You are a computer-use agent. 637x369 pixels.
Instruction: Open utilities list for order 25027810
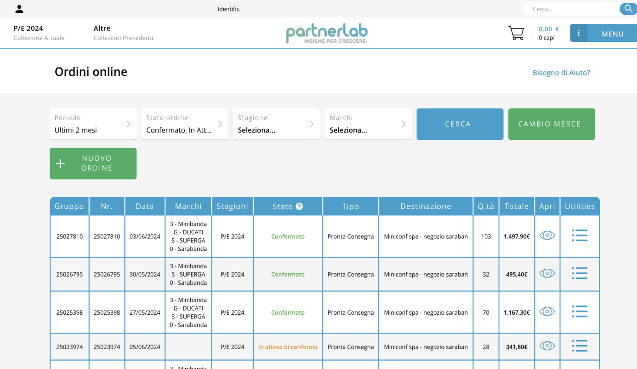[x=580, y=236]
